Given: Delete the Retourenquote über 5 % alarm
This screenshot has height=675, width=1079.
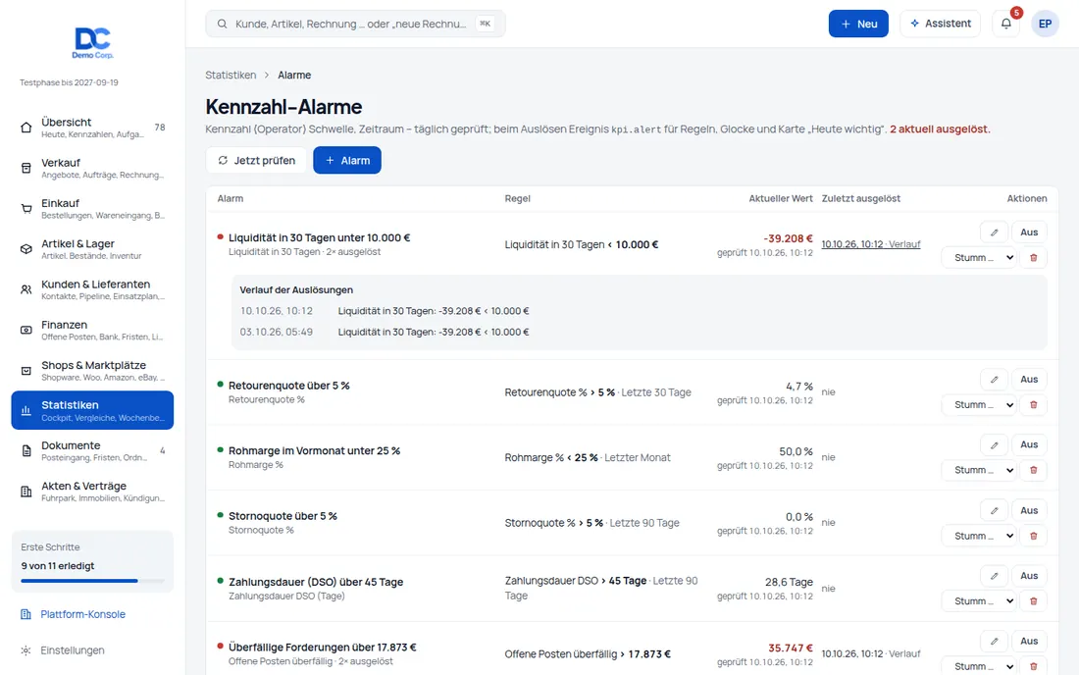Looking at the screenshot, I should point(1033,404).
